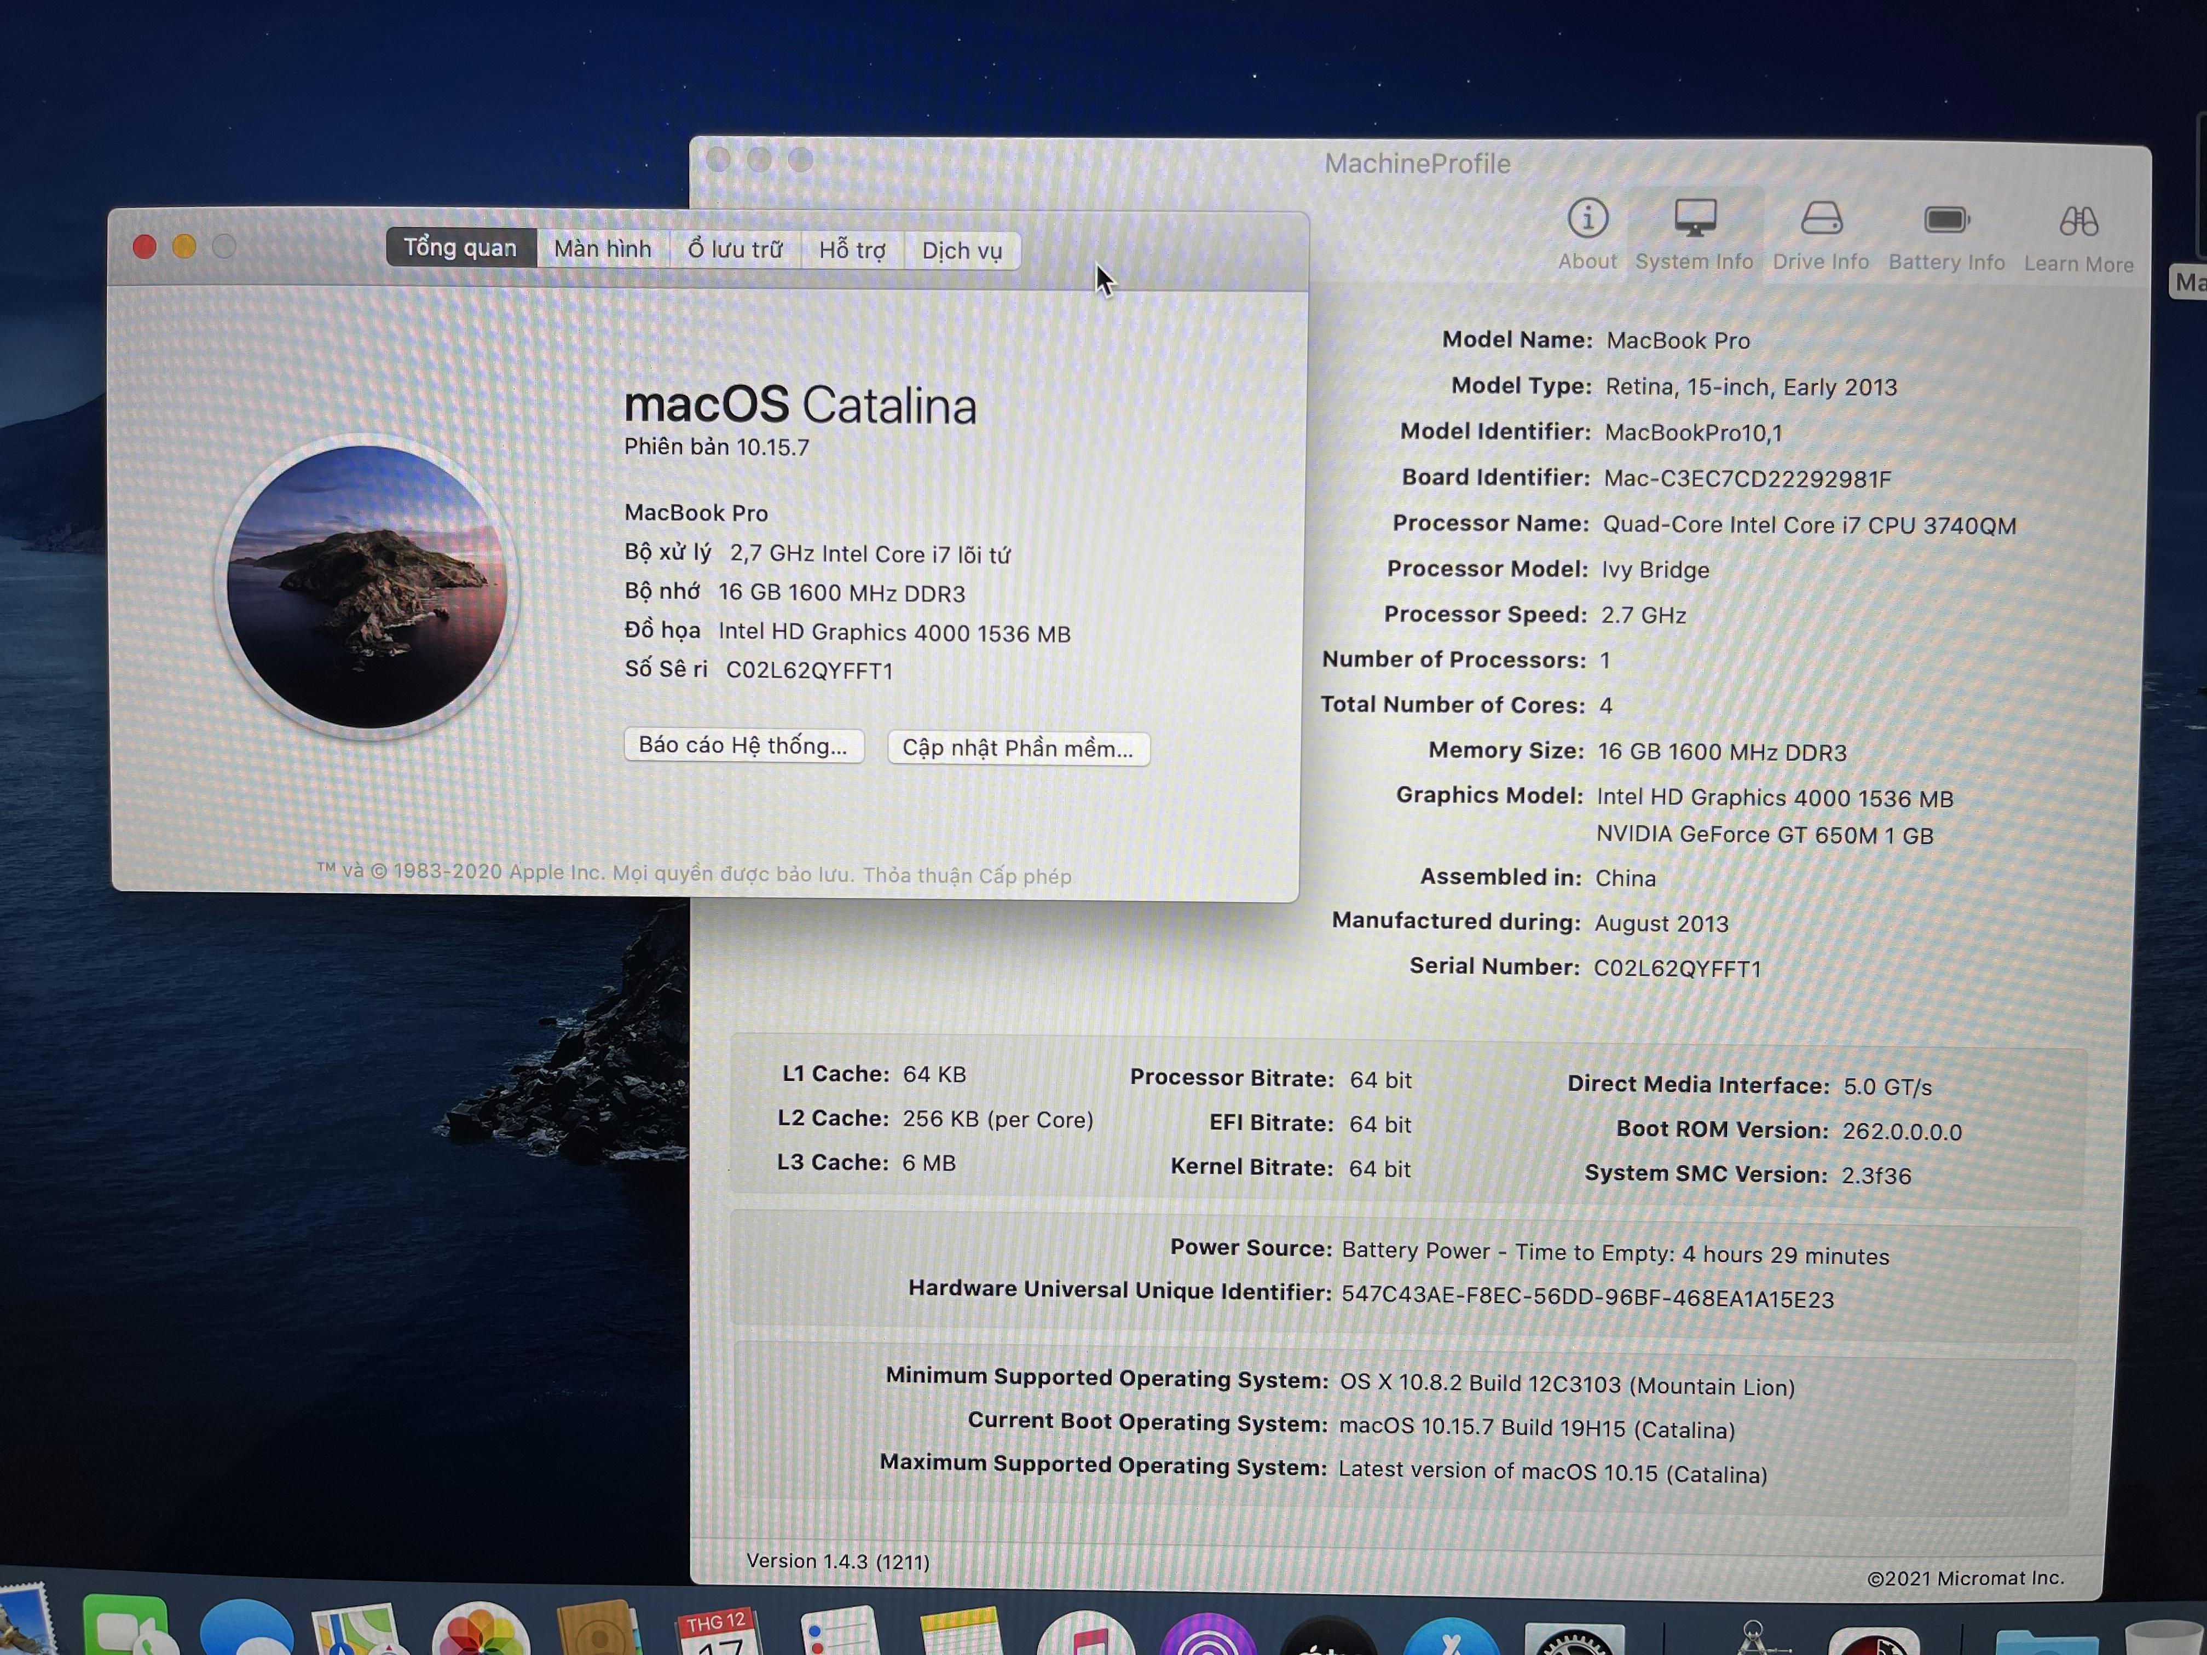Image resolution: width=2207 pixels, height=1655 pixels.
Task: Open Trash in the Dock
Action: [x=2162, y=1638]
